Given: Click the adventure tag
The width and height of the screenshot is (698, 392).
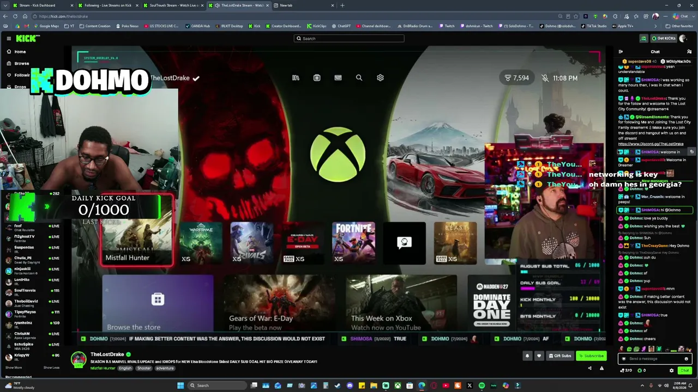Looking at the screenshot, I should (165, 369).
